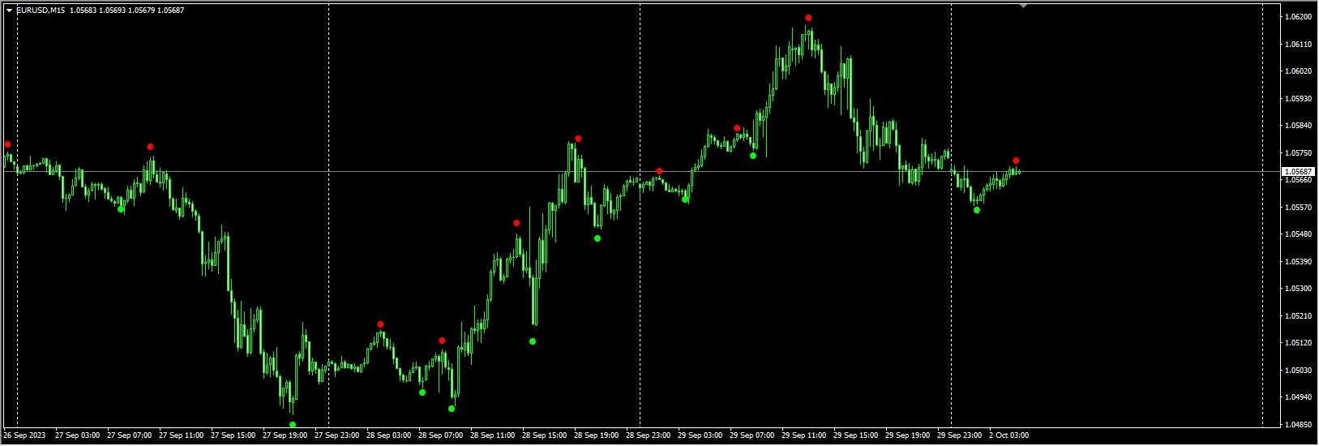Select the rightmost red signal dot near the last candle
The height and width of the screenshot is (446, 1319).
[x=1016, y=161]
